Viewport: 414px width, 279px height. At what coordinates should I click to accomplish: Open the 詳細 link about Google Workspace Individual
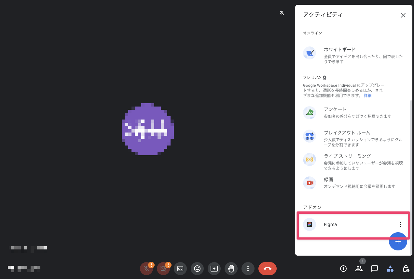tap(367, 95)
